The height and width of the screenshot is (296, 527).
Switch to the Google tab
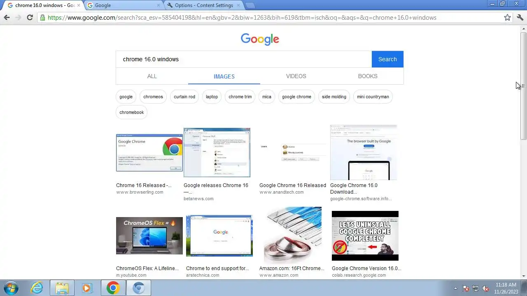click(x=123, y=5)
